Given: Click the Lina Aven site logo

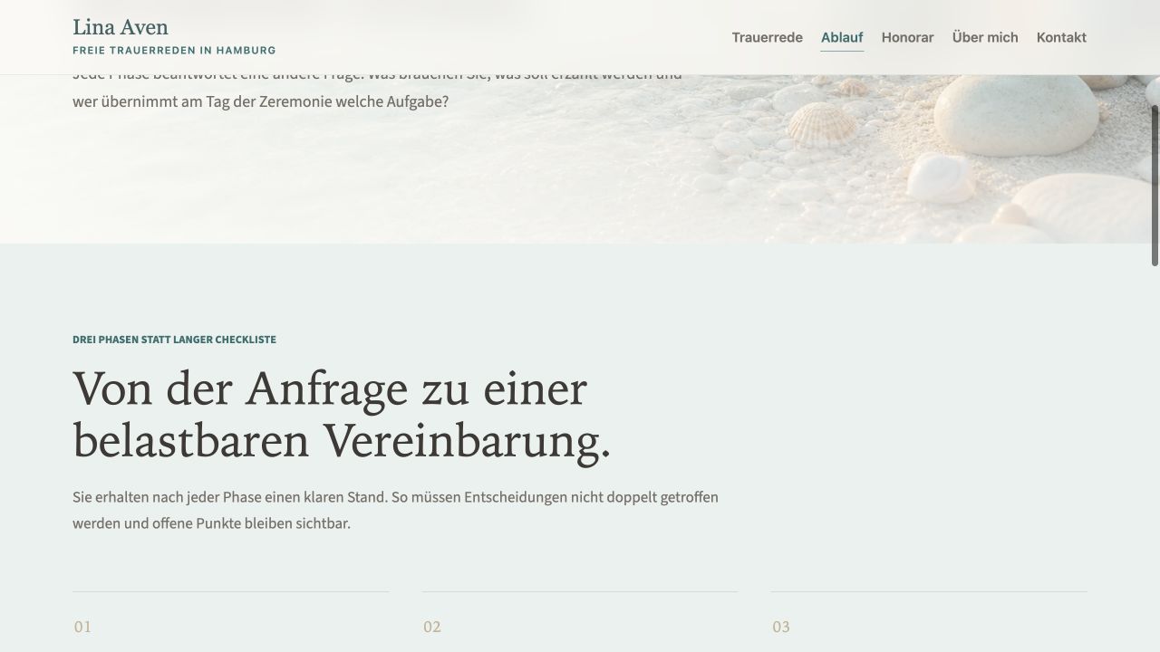Looking at the screenshot, I should tap(121, 27).
